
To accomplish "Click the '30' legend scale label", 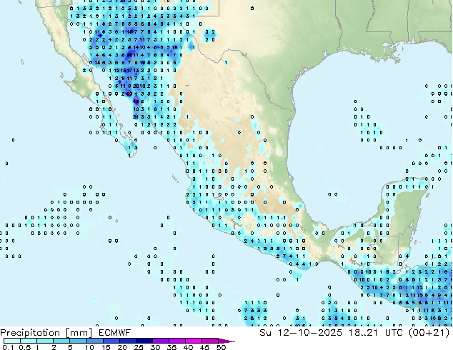I will point(155,347).
